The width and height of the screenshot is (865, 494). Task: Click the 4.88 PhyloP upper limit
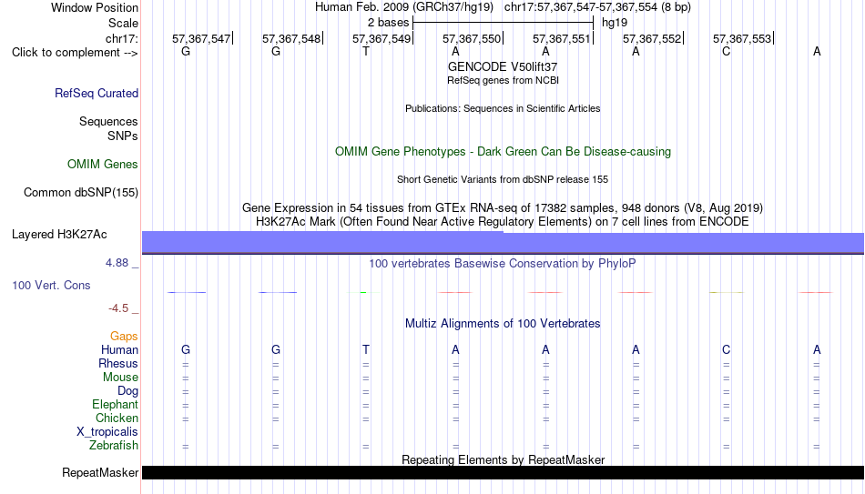pos(117,263)
